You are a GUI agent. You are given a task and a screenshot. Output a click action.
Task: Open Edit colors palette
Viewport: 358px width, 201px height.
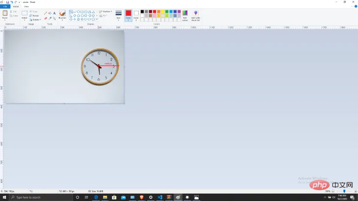tap(185, 16)
